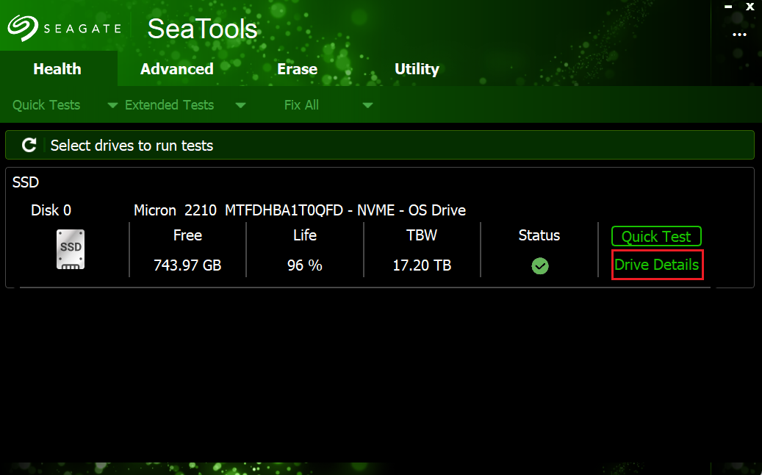
Task: Click the SeaTools title text
Action: (202, 29)
